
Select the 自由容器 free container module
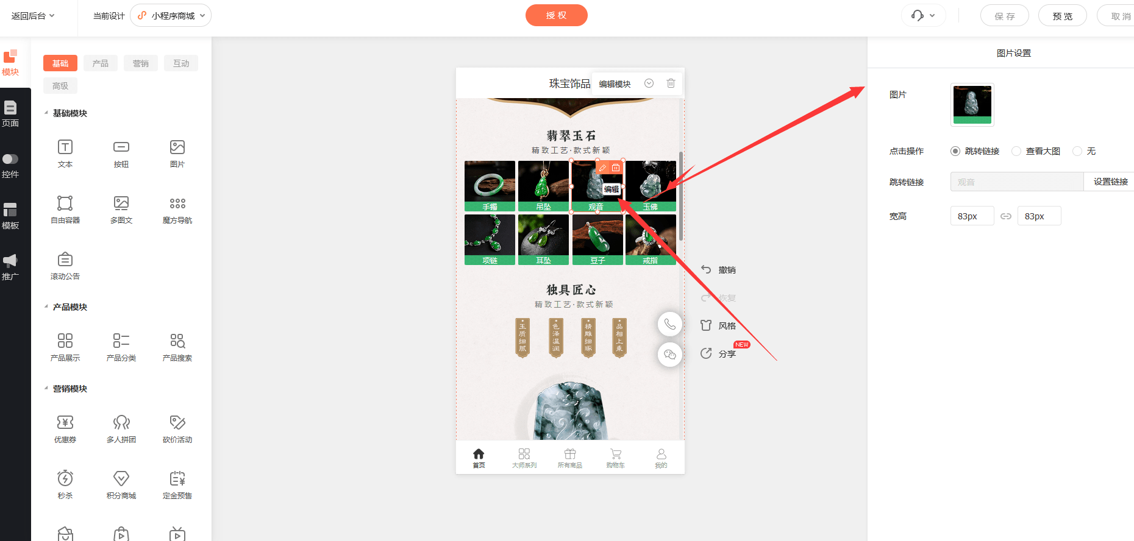coord(65,210)
